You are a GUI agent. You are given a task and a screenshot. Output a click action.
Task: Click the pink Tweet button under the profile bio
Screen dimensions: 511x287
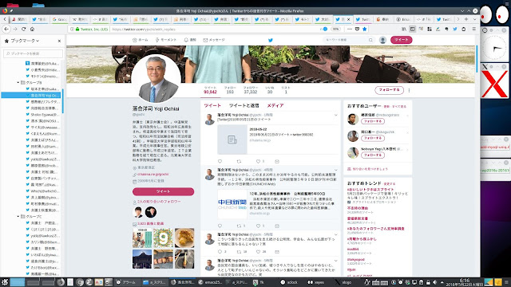[x=163, y=191]
